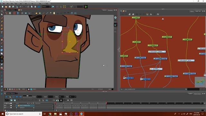Toggle the white checkbox on GALE_UNDERWOOD layer
The image size is (206, 116).
(11, 106)
